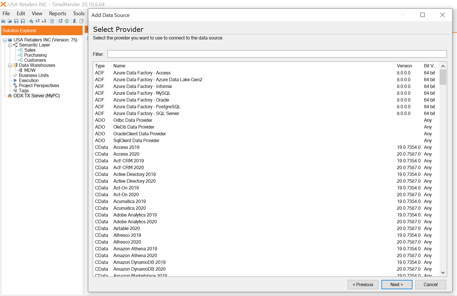Select Airtable 2020 provider row
The image size is (457, 296).
click(x=266, y=228)
